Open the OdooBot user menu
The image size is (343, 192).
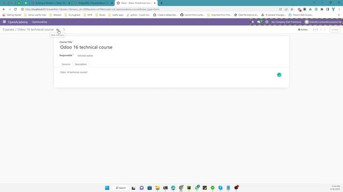(x=323, y=22)
